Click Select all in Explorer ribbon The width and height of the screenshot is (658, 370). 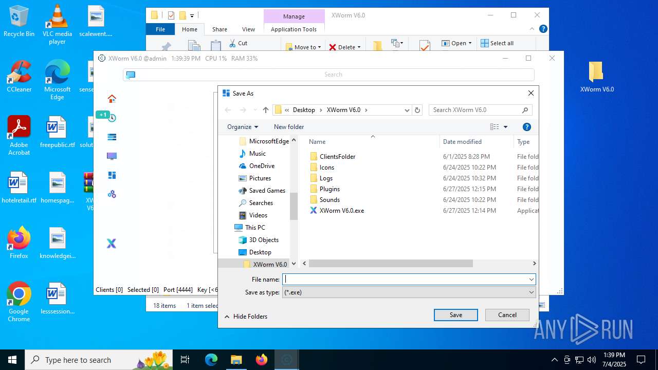(x=497, y=43)
